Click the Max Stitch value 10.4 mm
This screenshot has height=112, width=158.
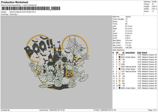[129, 40]
